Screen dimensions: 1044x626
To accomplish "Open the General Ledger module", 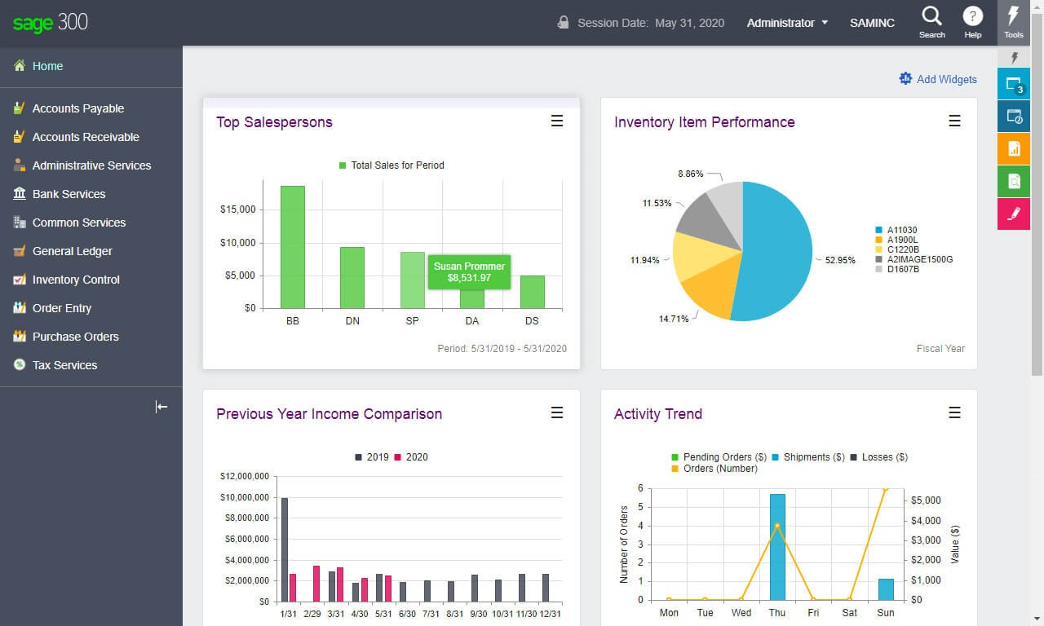I will tap(73, 251).
